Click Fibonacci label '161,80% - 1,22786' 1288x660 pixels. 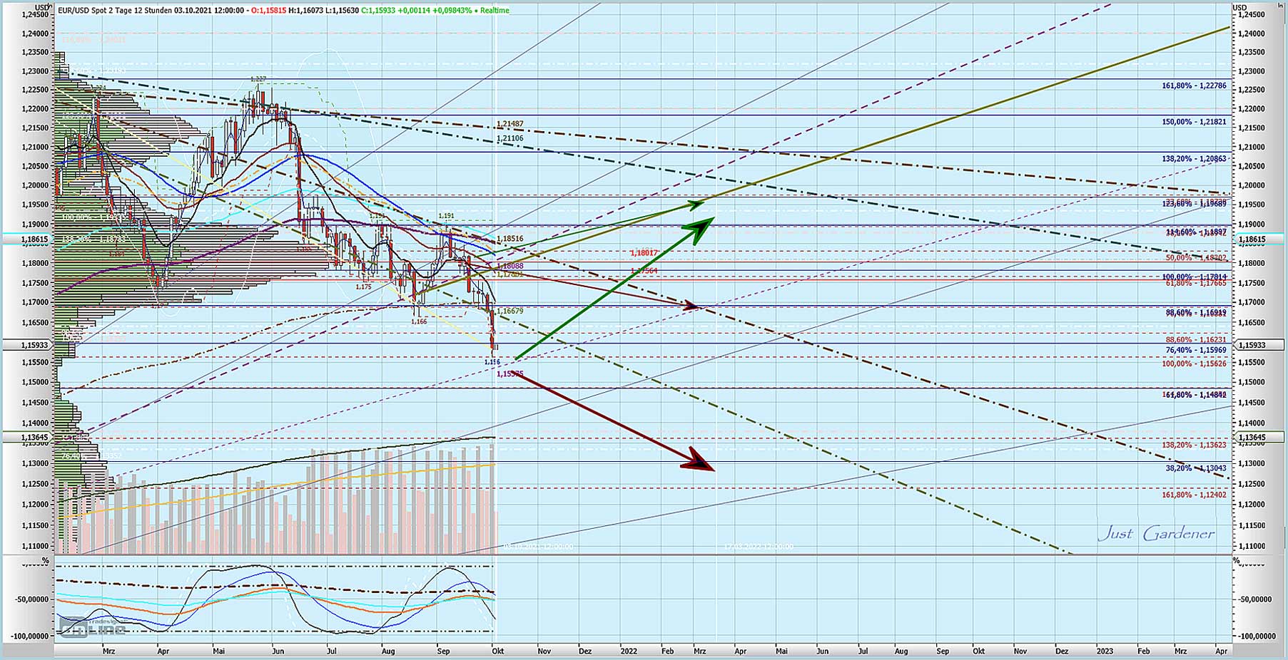pos(1194,86)
